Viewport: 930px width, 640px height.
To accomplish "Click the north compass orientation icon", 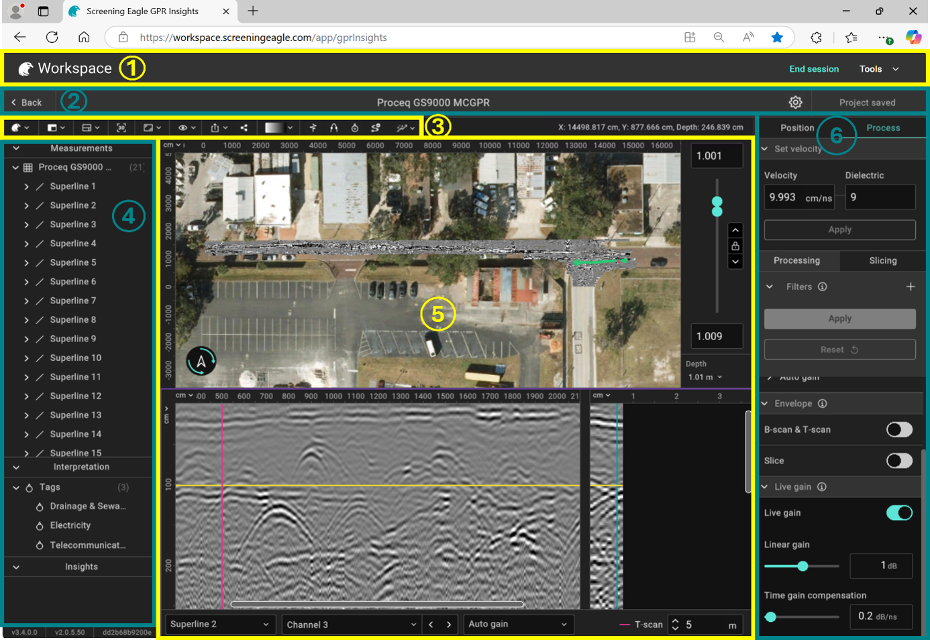I will tap(201, 361).
